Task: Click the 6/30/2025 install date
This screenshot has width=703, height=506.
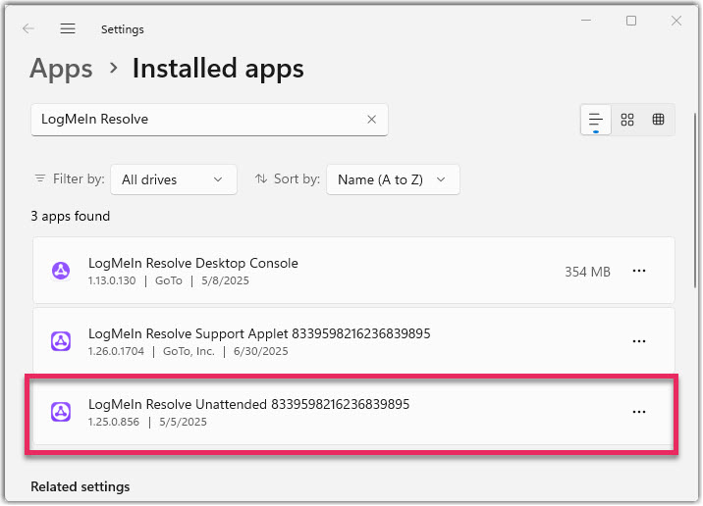Action: click(260, 351)
